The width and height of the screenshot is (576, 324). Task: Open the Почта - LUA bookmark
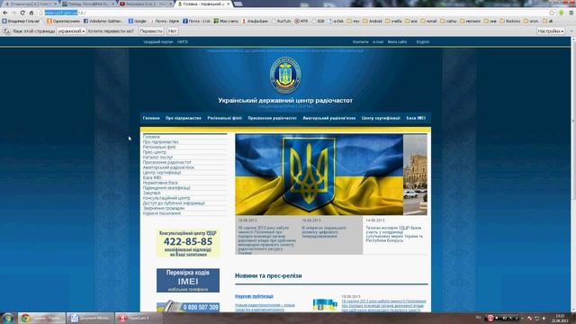click(196, 22)
